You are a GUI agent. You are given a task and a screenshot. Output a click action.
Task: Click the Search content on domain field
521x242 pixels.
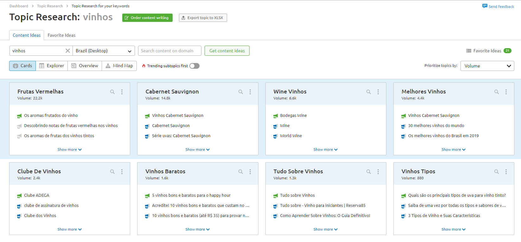[x=169, y=51]
